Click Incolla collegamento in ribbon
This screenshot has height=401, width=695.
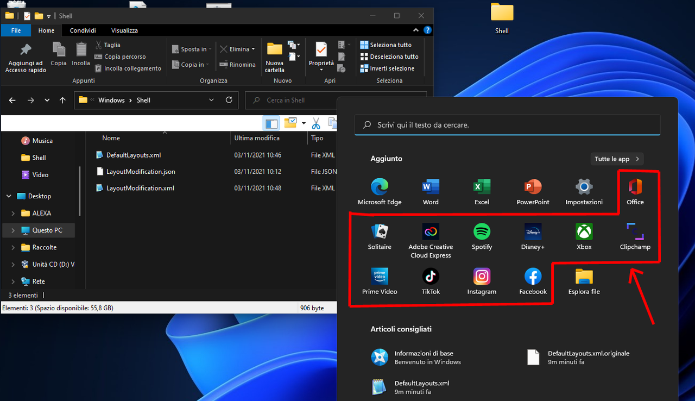tap(128, 68)
